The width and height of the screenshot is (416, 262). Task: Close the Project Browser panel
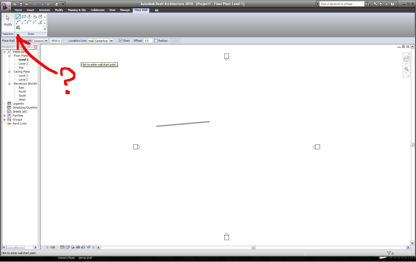click(x=36, y=47)
